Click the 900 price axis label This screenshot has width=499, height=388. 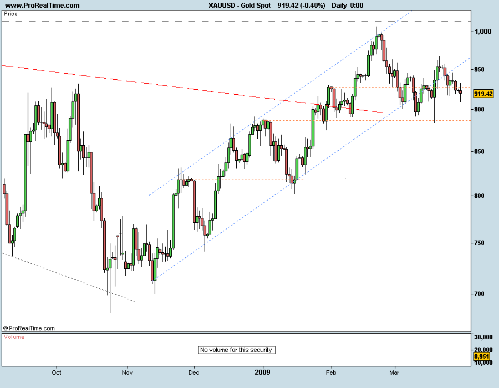479,109
